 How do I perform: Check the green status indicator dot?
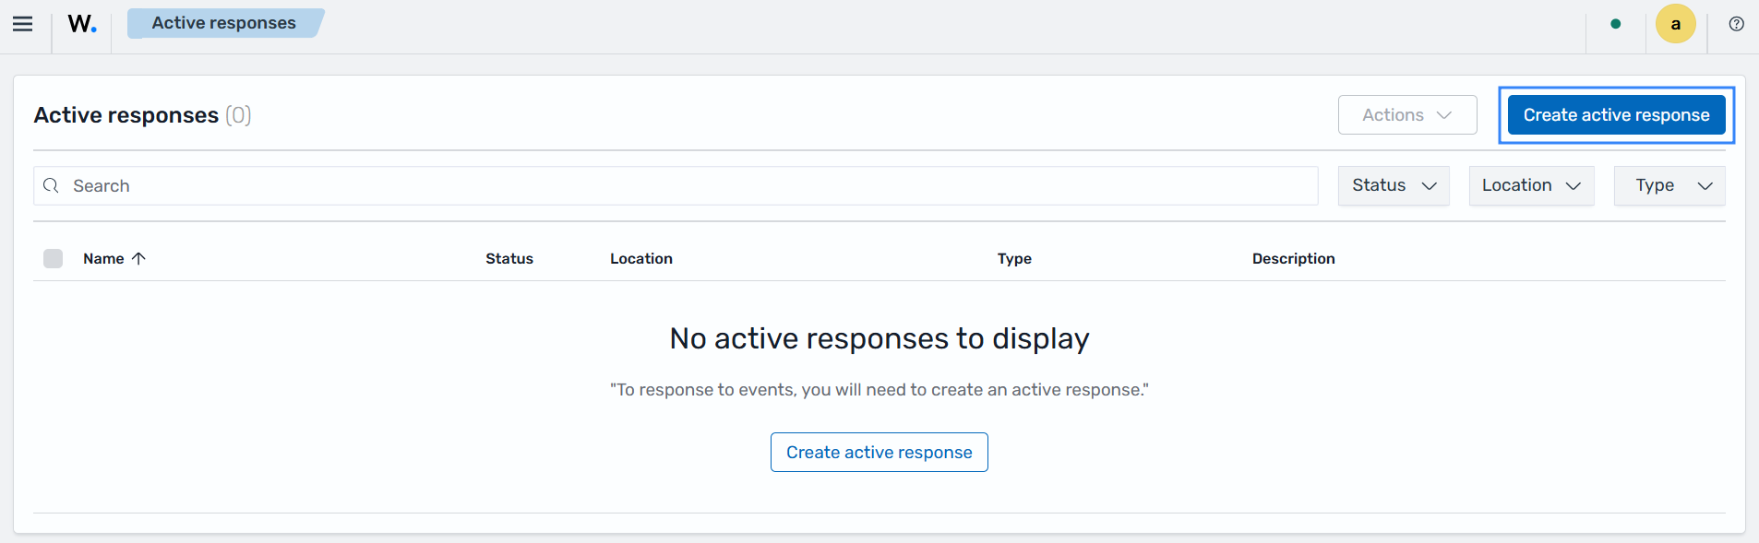pos(1615,24)
